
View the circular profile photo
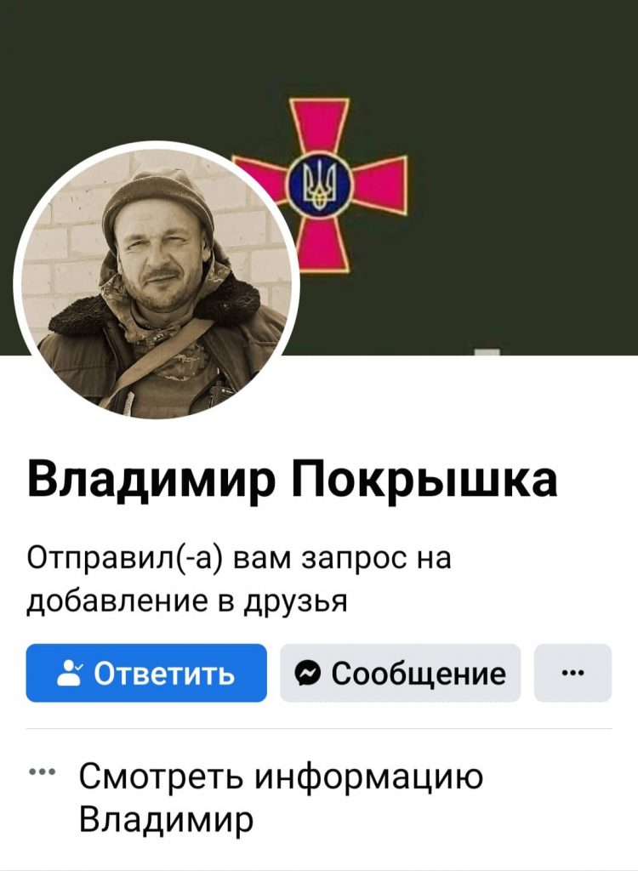[x=157, y=284]
